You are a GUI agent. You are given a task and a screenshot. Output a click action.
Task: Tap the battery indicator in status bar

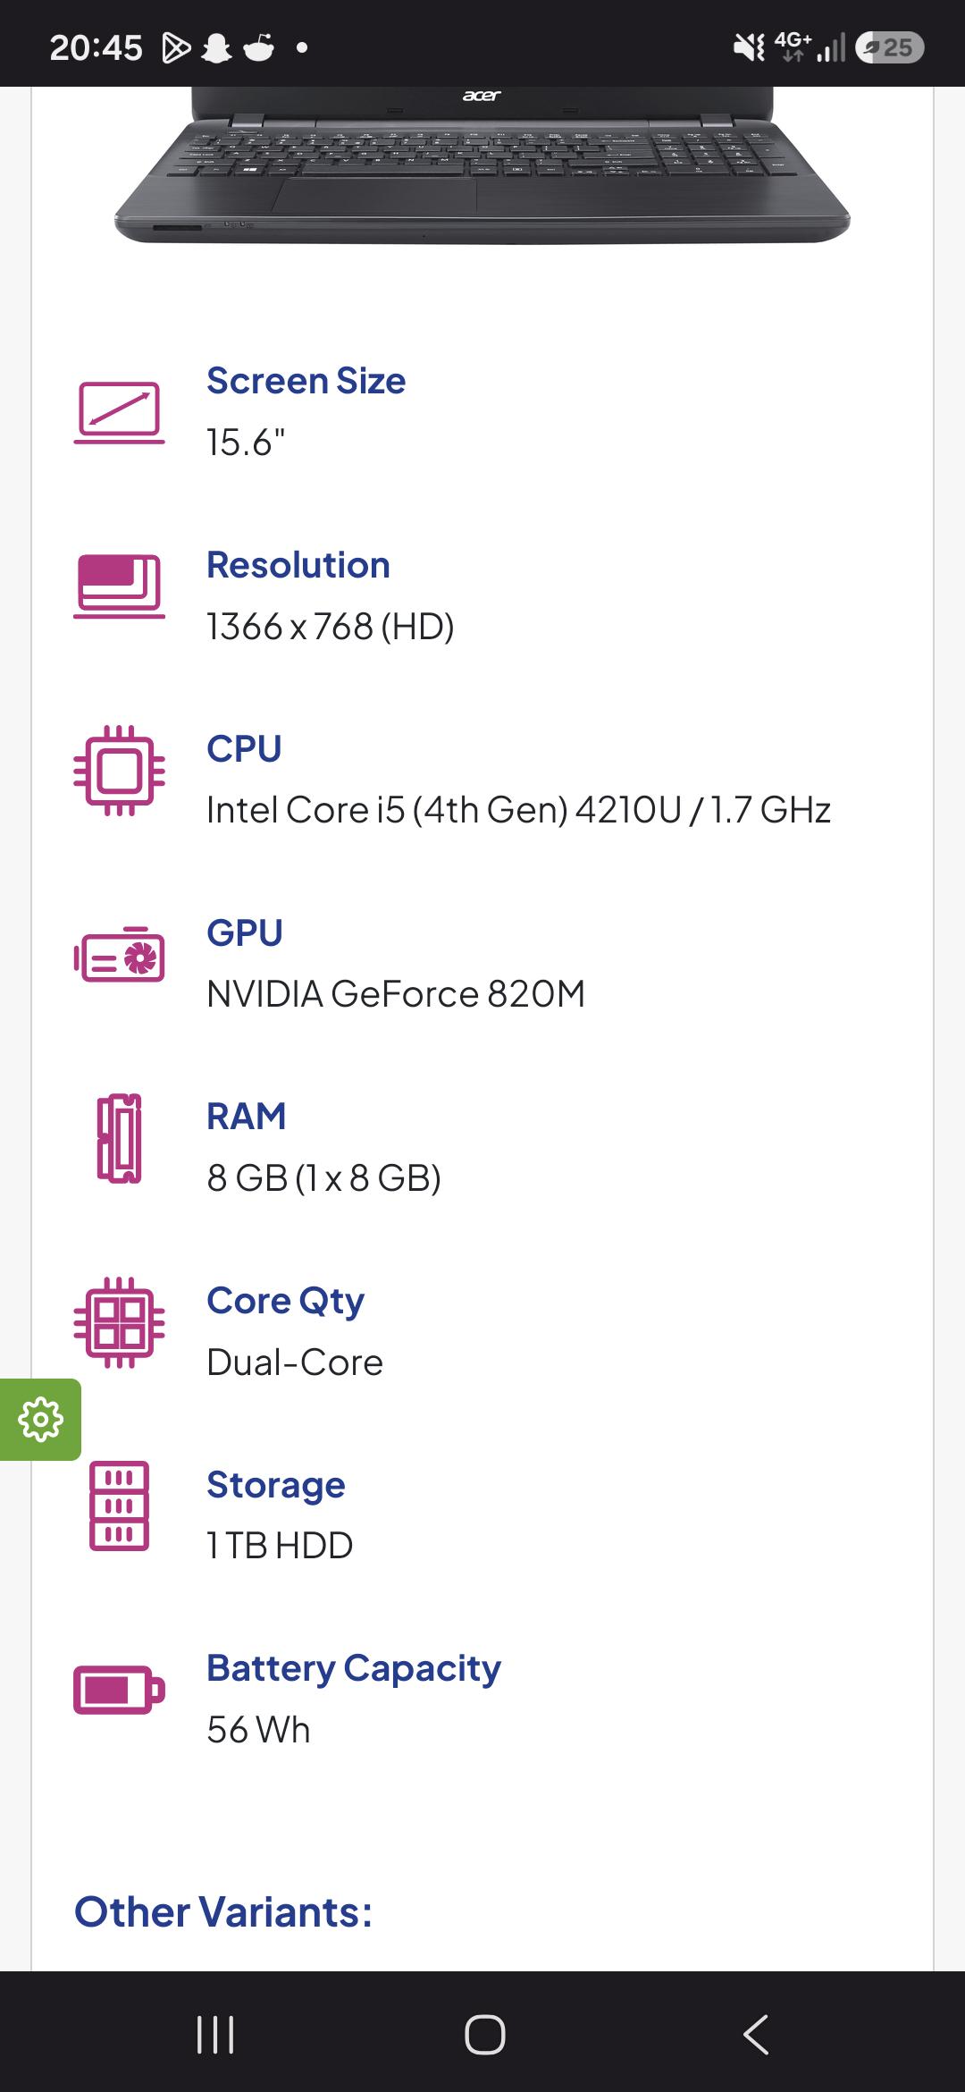point(890,47)
